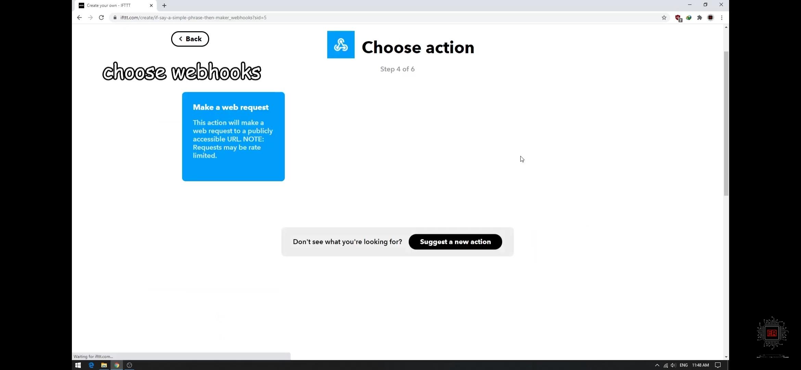Screen dimensions: 801x370
Task: Click the Webhooks service logo icon
Action: click(x=341, y=45)
